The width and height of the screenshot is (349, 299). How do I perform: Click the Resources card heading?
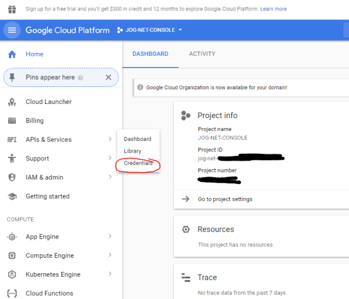click(x=216, y=229)
